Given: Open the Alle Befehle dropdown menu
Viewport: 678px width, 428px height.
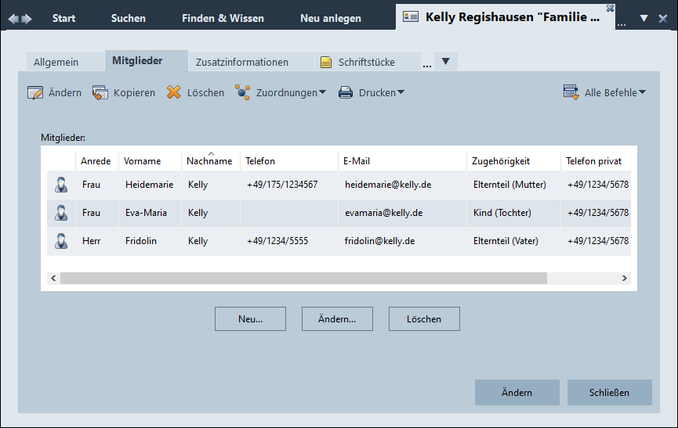Looking at the screenshot, I should (x=615, y=93).
